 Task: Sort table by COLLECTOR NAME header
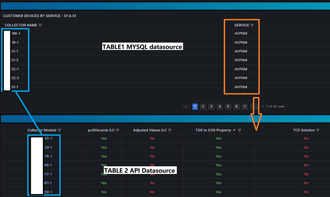coord(20,25)
